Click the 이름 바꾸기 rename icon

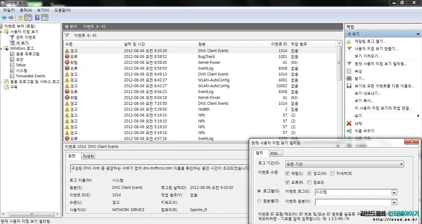[349, 131]
